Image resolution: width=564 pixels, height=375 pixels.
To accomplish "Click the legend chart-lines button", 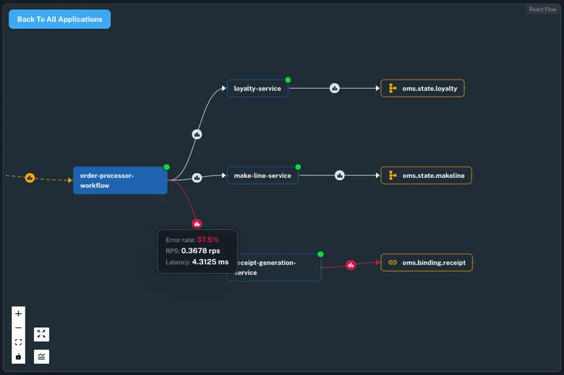I will (x=42, y=357).
